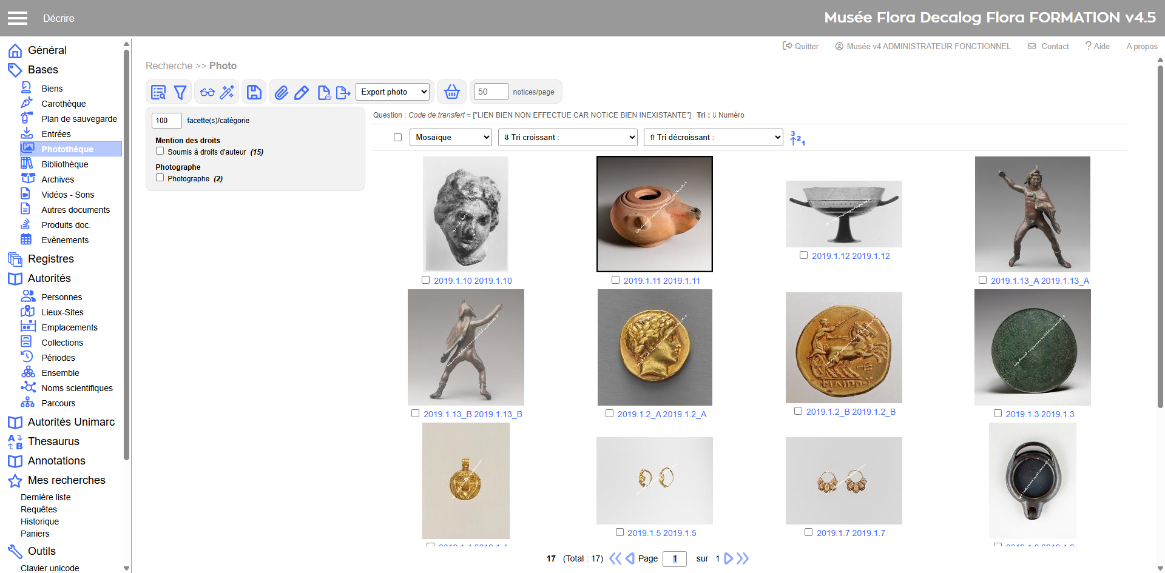
Task: Open gold coin thumbnail 2019.1.2_A
Action: [x=655, y=347]
